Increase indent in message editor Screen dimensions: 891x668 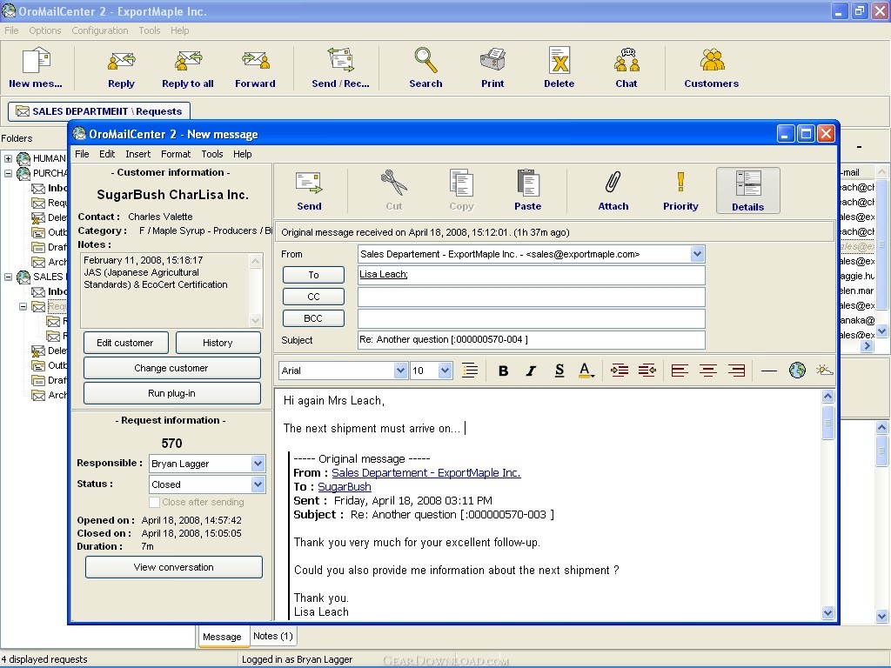pyautogui.click(x=620, y=371)
